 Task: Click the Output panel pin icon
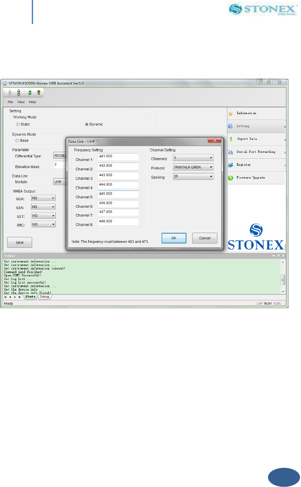coord(278,256)
